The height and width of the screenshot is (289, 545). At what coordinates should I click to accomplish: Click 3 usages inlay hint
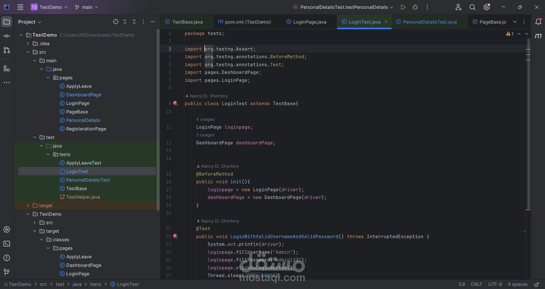click(205, 135)
